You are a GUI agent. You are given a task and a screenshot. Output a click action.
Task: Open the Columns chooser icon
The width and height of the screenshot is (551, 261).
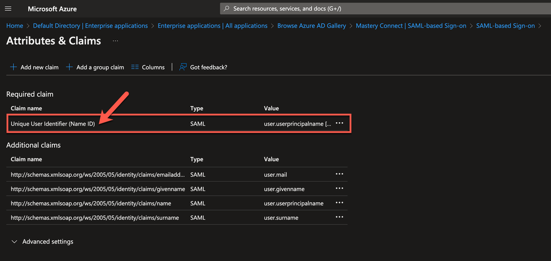click(x=135, y=67)
